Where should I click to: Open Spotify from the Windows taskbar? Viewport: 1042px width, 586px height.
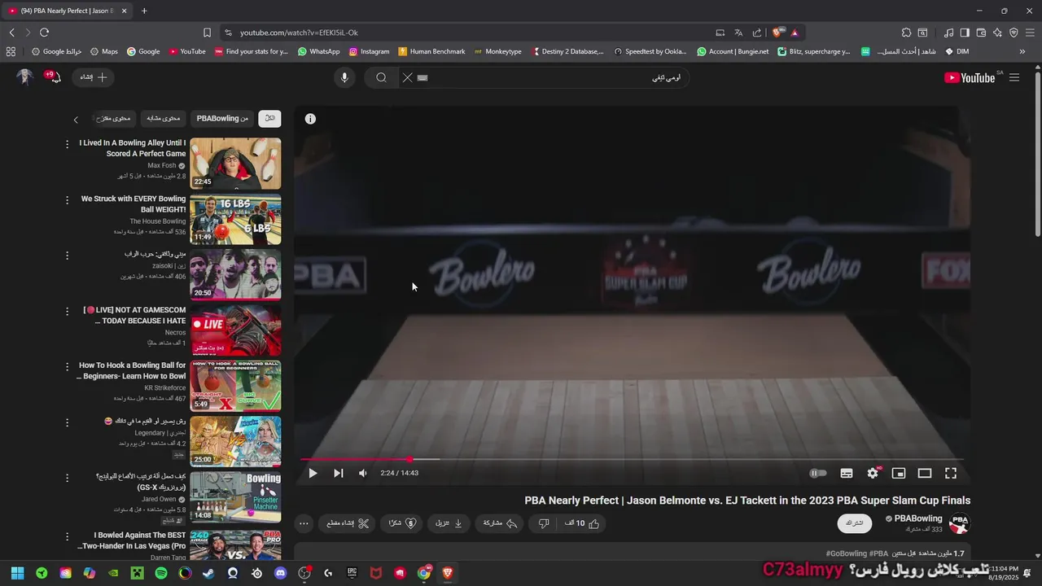tap(161, 573)
